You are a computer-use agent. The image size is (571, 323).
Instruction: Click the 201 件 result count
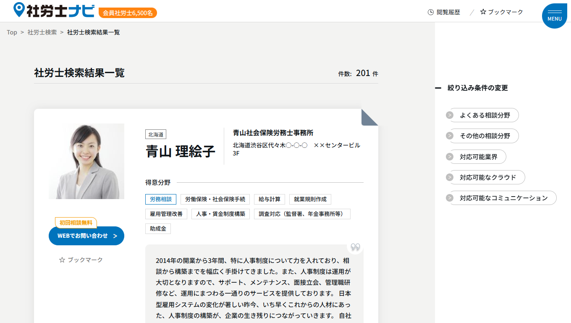click(367, 73)
